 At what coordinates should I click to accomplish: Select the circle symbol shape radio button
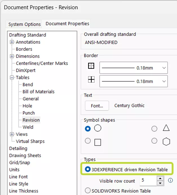(x=88, y=128)
